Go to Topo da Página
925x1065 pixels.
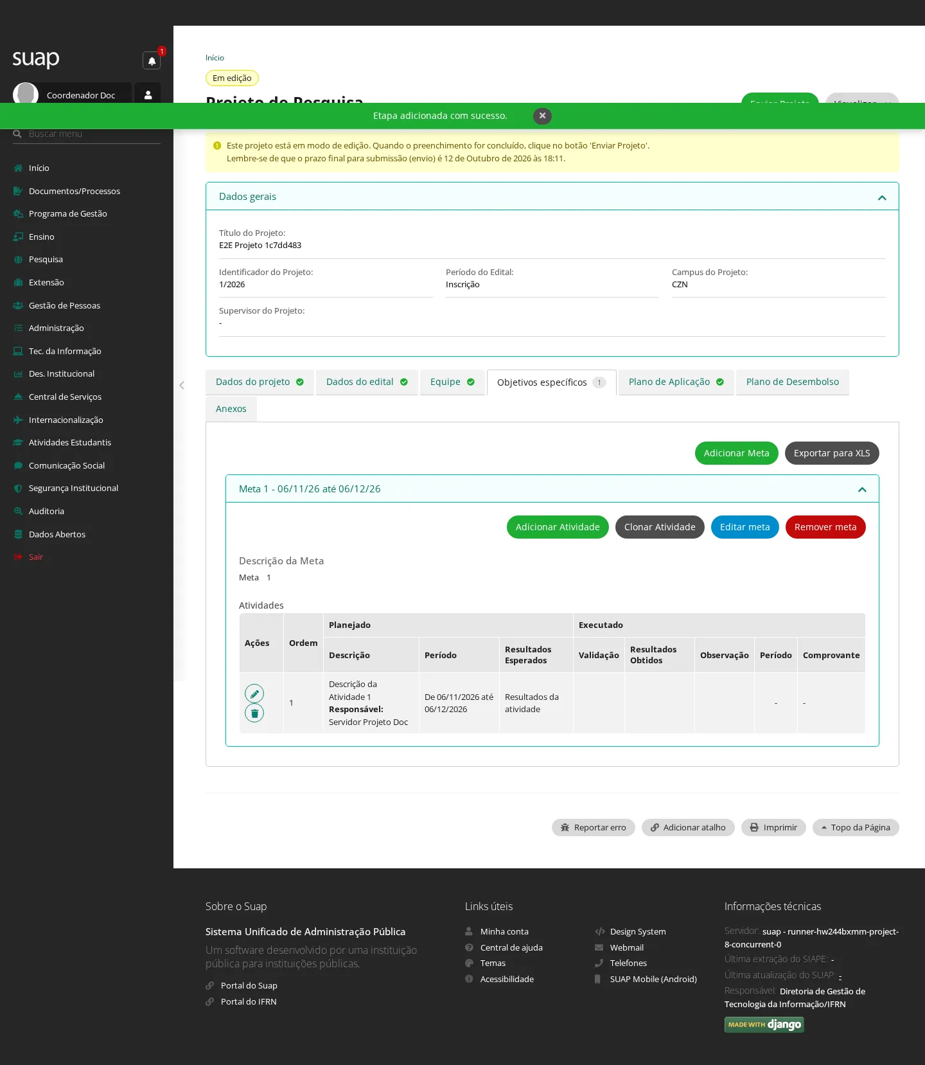pos(856,827)
